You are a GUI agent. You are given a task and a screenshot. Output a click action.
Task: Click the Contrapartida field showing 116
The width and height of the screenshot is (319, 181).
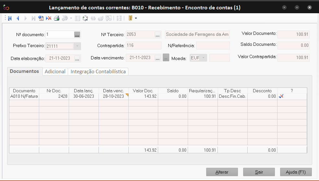144,45
